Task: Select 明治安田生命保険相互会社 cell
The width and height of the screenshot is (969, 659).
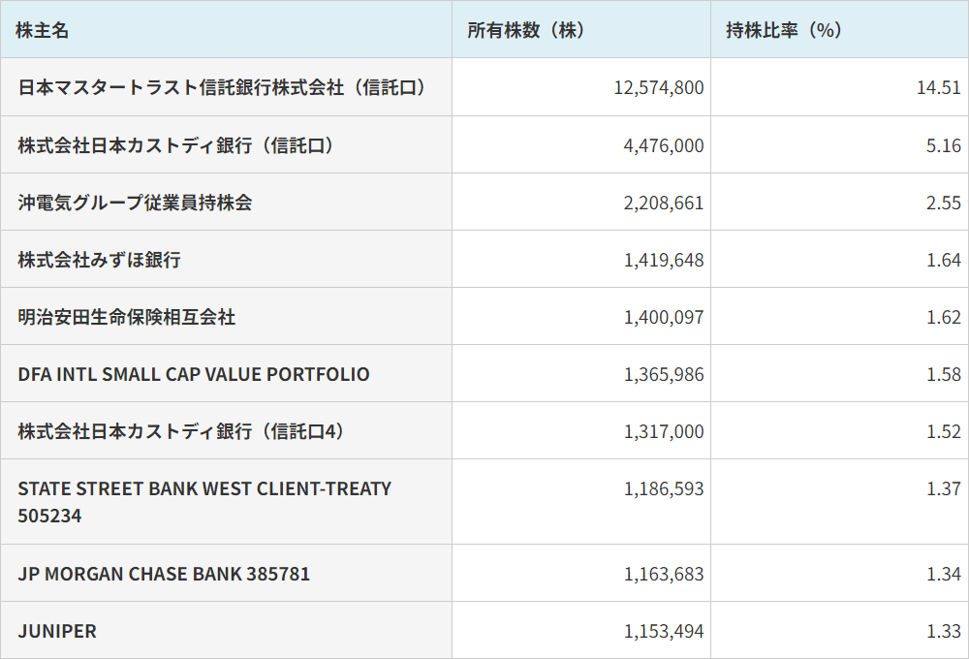Action: pyautogui.click(x=226, y=317)
